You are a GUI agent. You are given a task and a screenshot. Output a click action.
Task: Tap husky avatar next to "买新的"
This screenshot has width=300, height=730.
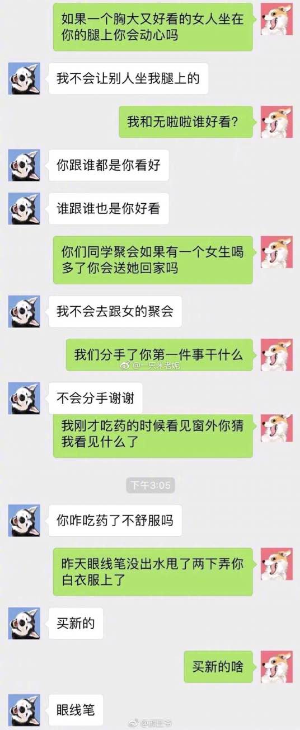(24, 623)
